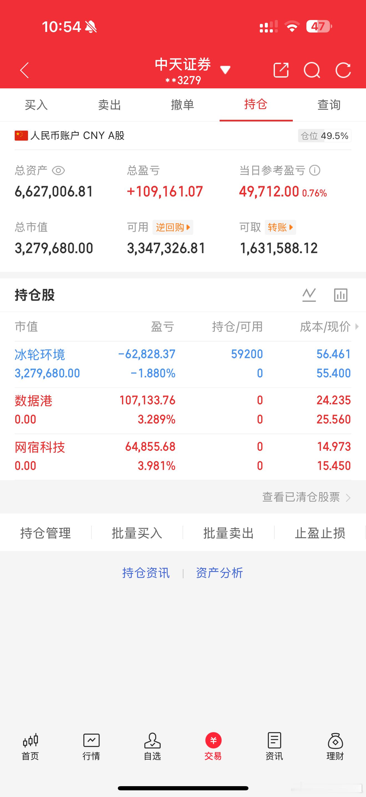Tap the masked account number **3279
The width and height of the screenshot is (366, 797).
click(x=183, y=80)
